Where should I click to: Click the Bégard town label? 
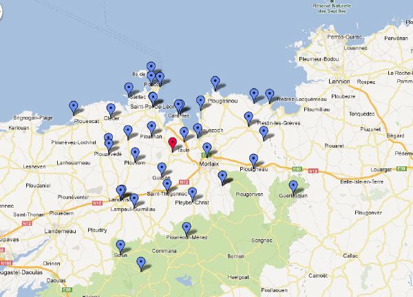[395, 135]
